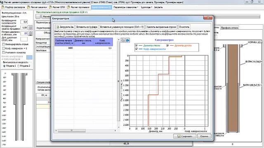Click the blue centralizers color swatch

tap(29, 58)
